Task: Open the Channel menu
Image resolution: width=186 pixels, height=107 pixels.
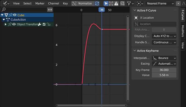Action: (x=53, y=4)
